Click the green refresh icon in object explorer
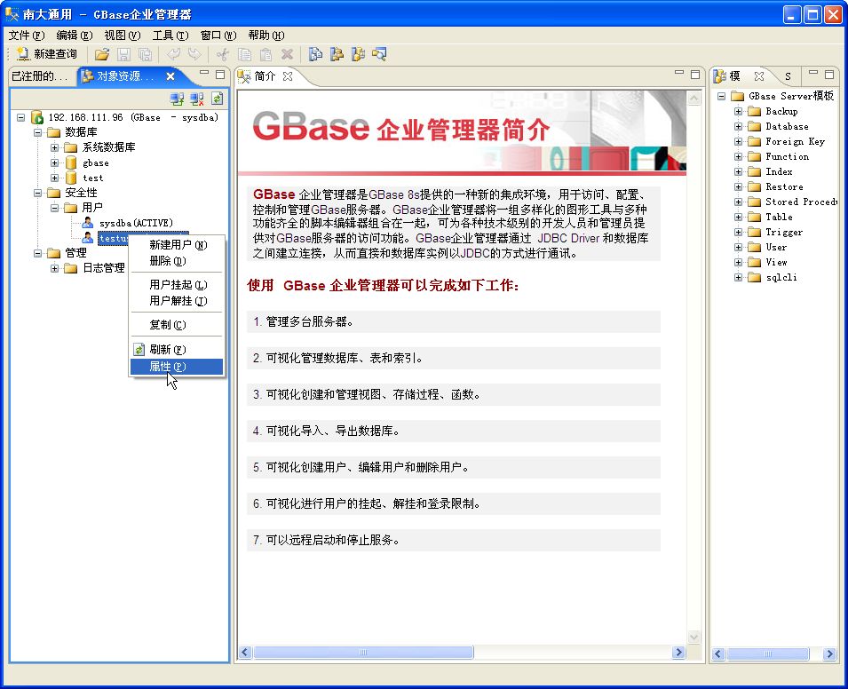Screen dimensions: 848x689 218,99
